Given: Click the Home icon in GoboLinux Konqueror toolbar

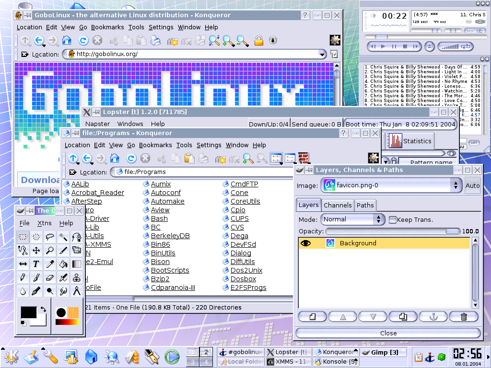Looking at the screenshot, I should point(67,40).
